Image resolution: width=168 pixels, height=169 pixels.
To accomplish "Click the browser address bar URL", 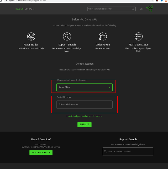I will click(x=27, y=1).
